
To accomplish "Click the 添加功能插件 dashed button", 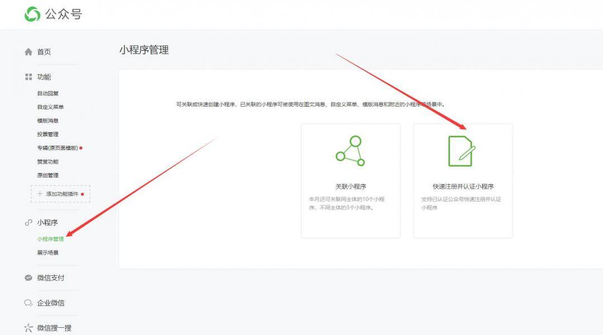I will point(60,194).
